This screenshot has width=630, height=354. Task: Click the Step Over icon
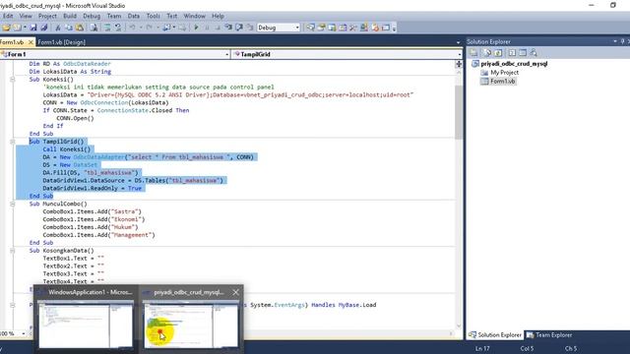click(239, 28)
